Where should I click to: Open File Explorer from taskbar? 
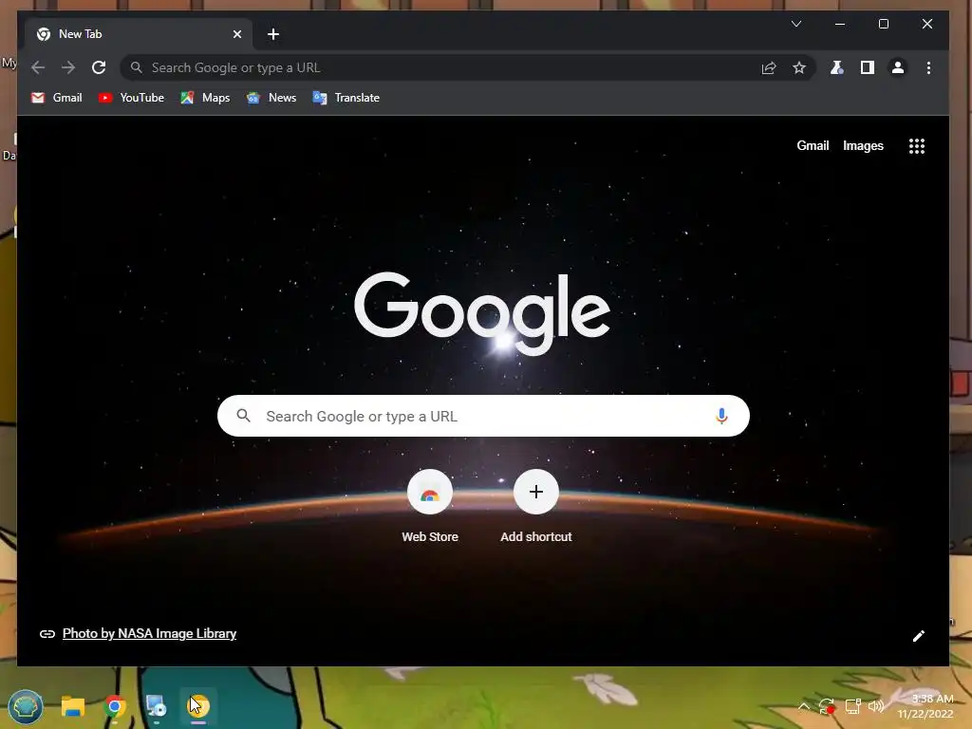click(x=72, y=706)
